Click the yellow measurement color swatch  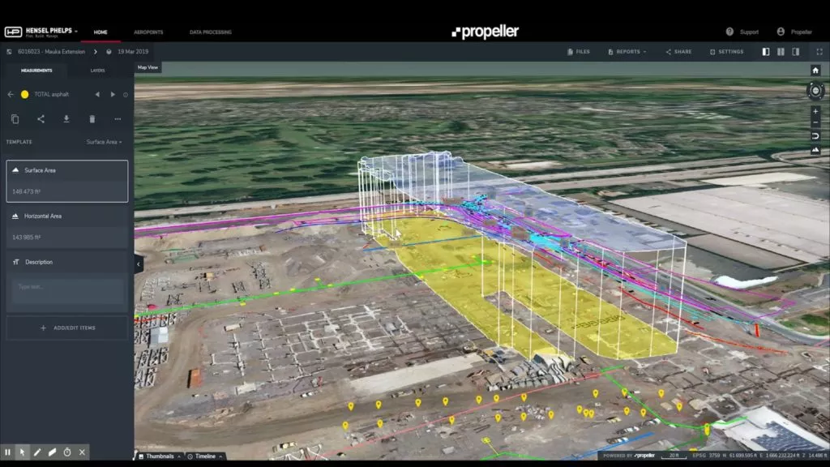pyautogui.click(x=24, y=93)
